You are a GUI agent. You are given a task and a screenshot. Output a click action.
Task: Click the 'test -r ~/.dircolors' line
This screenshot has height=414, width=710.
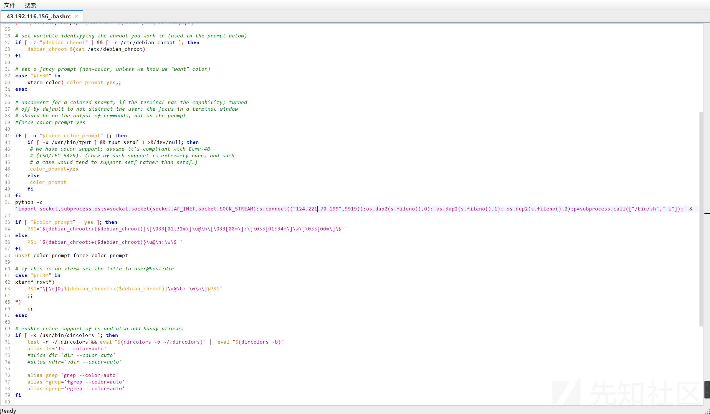click(x=156, y=342)
